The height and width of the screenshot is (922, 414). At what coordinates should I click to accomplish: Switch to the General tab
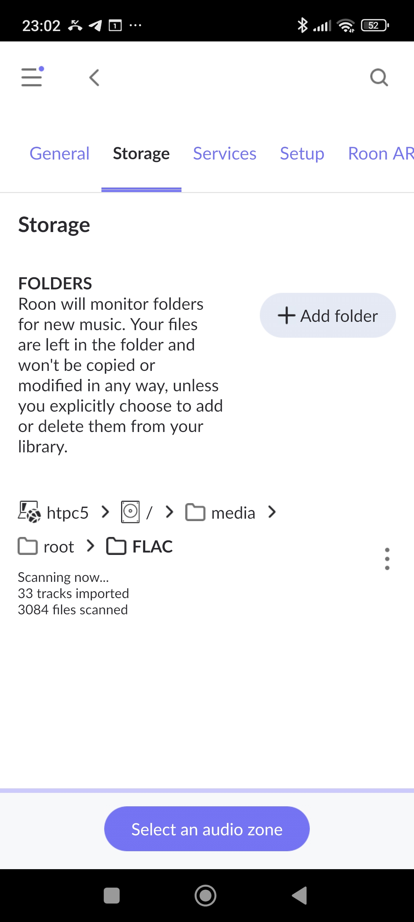pyautogui.click(x=59, y=154)
